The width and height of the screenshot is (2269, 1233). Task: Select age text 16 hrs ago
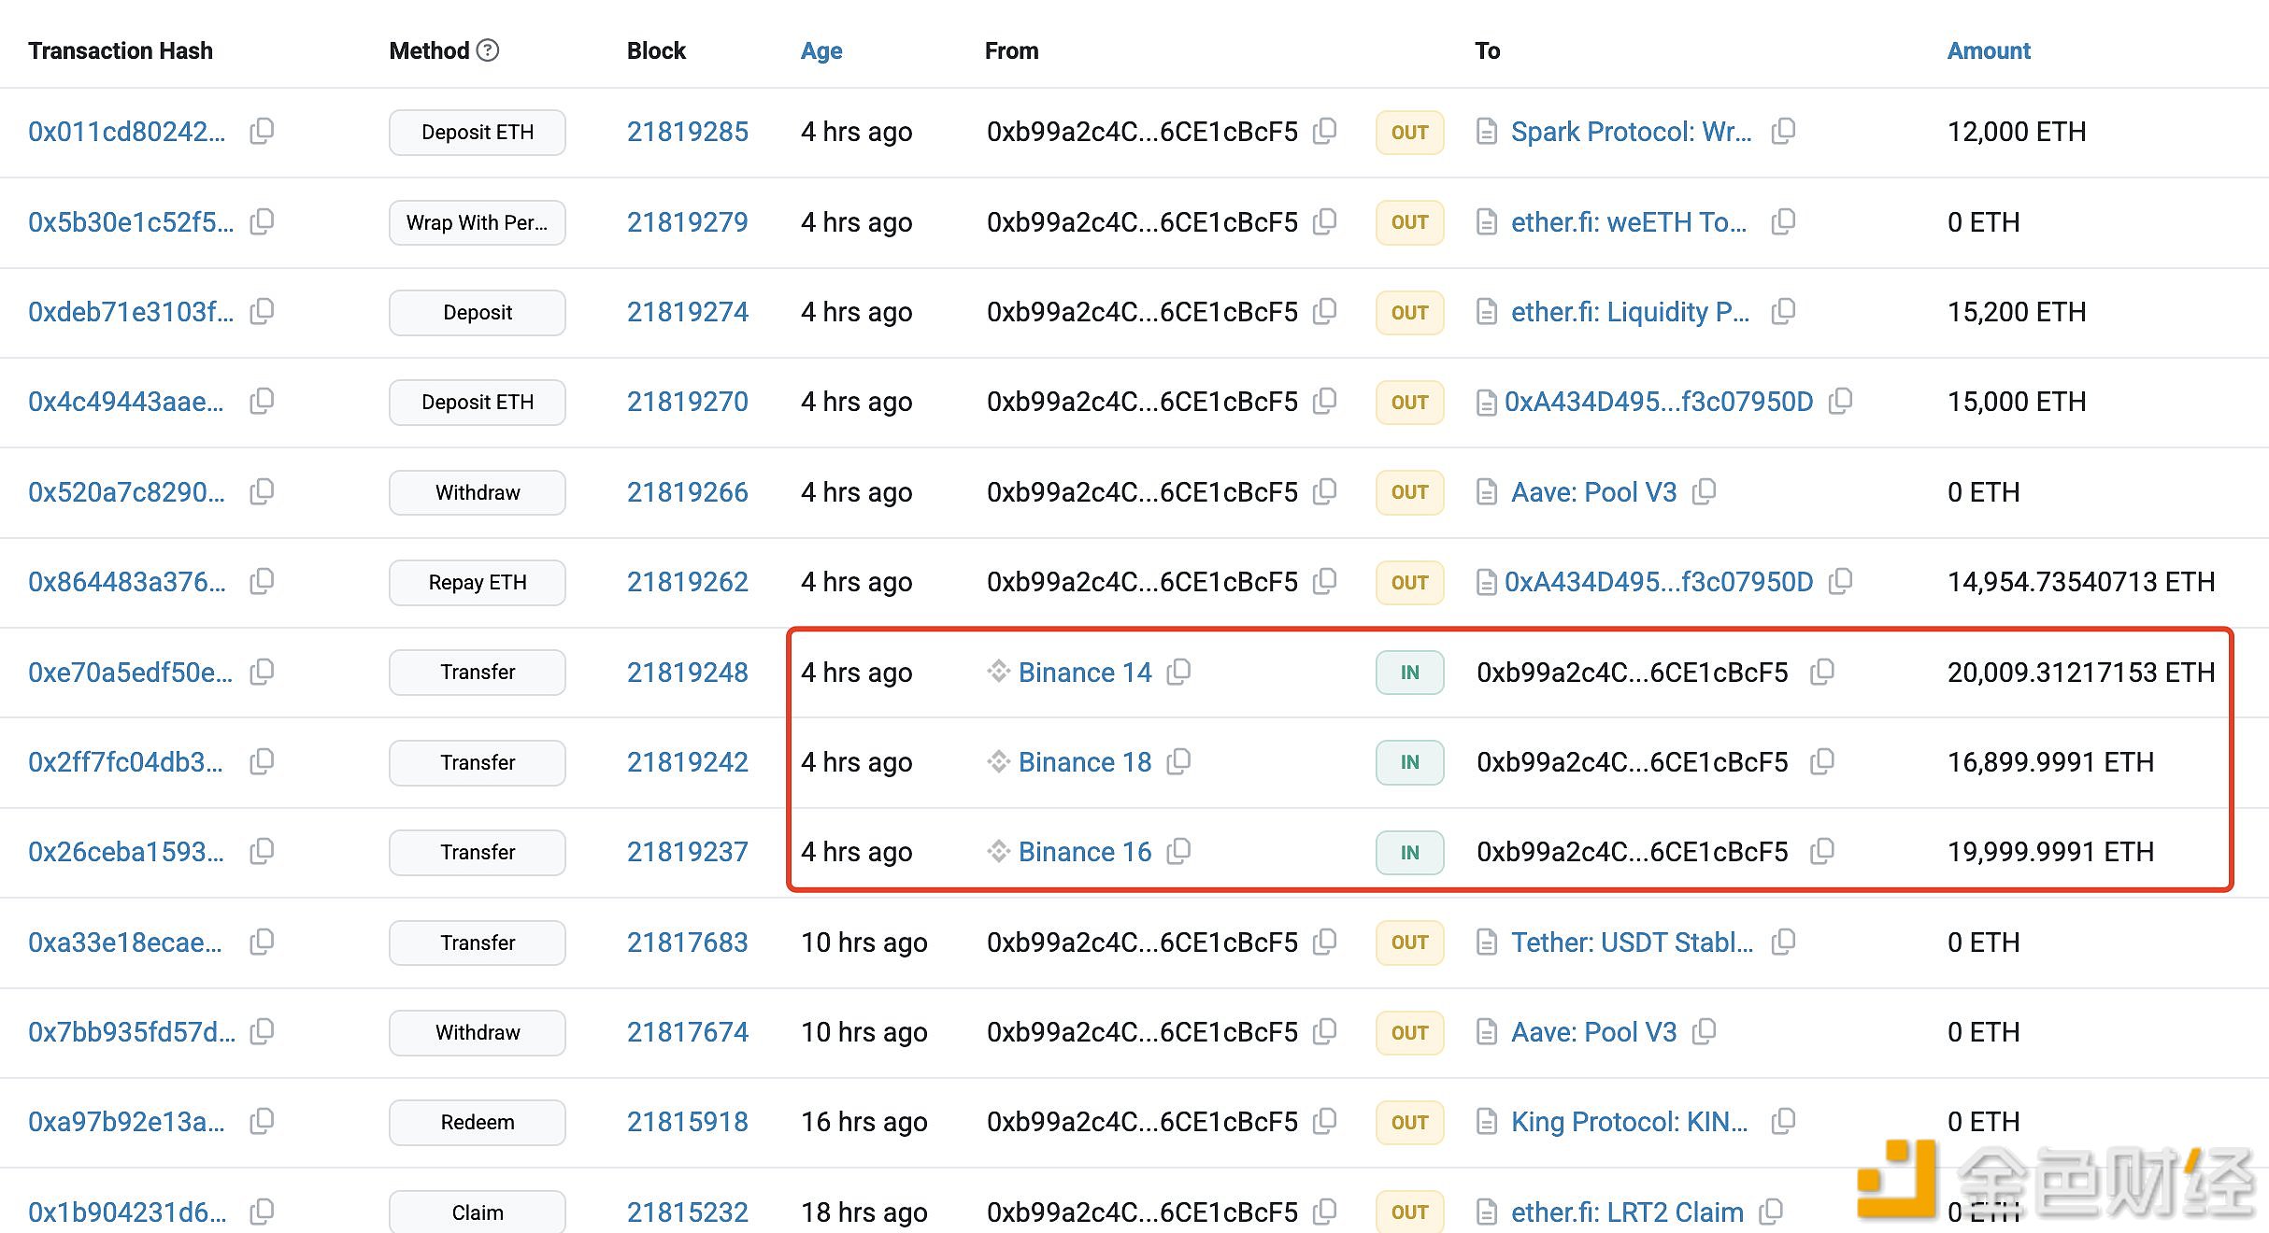tap(864, 1122)
